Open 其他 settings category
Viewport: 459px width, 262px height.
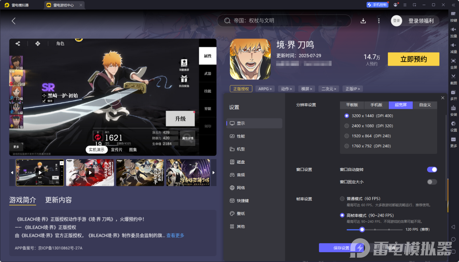click(254, 226)
